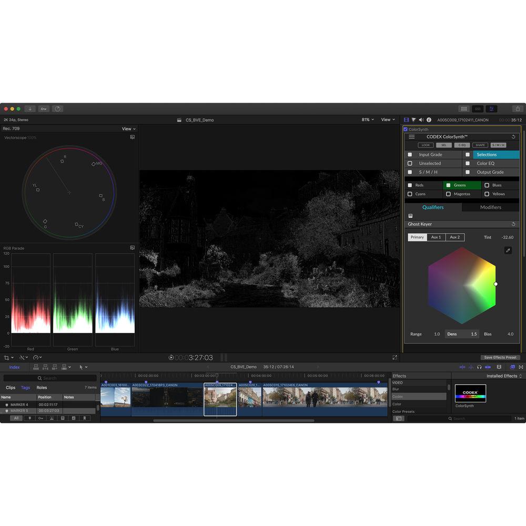
Task: Enable the Blues color checkbox
Action: click(487, 185)
